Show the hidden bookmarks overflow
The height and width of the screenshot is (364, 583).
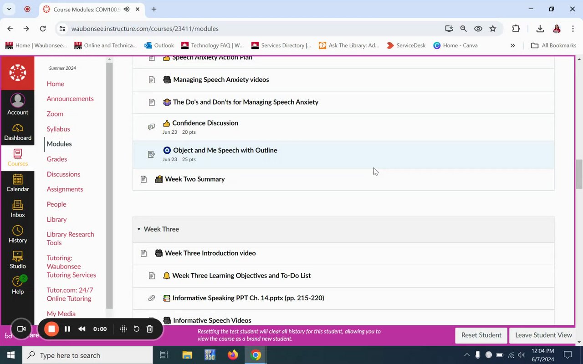click(x=513, y=45)
